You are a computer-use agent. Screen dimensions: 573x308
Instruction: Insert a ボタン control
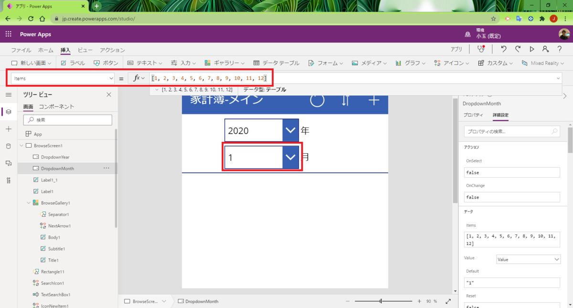pos(106,63)
